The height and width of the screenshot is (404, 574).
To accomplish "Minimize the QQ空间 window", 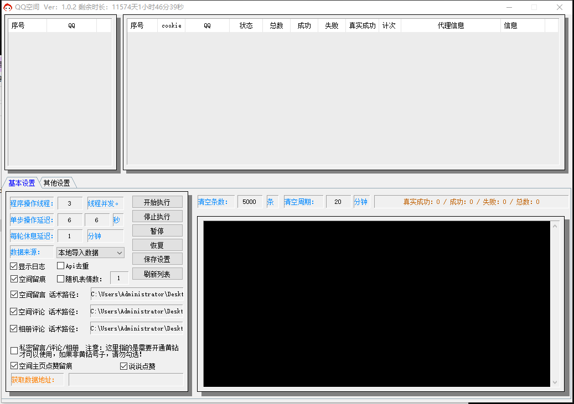I will pyautogui.click(x=509, y=7).
